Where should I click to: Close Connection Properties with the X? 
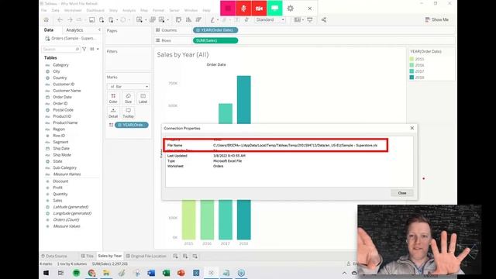pos(412,128)
